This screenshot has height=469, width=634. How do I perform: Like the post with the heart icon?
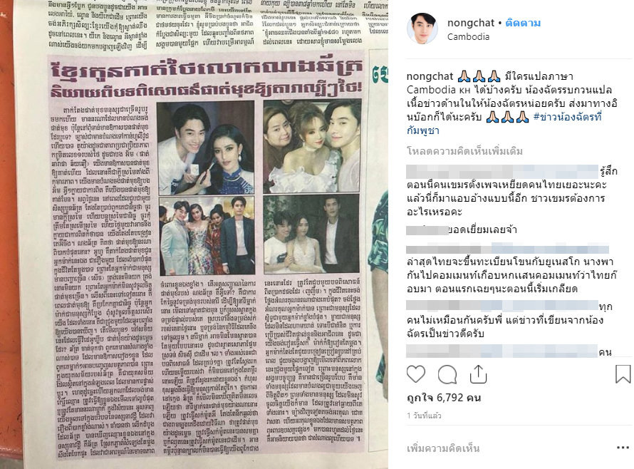(x=415, y=374)
